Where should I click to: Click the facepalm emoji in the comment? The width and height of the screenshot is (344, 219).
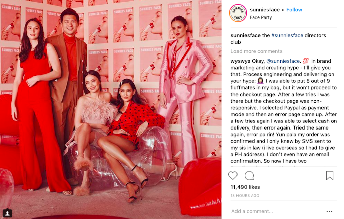(260, 81)
